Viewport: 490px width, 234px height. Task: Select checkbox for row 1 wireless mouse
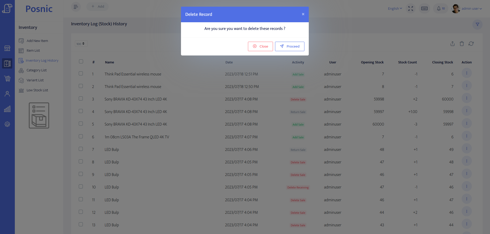81,73
